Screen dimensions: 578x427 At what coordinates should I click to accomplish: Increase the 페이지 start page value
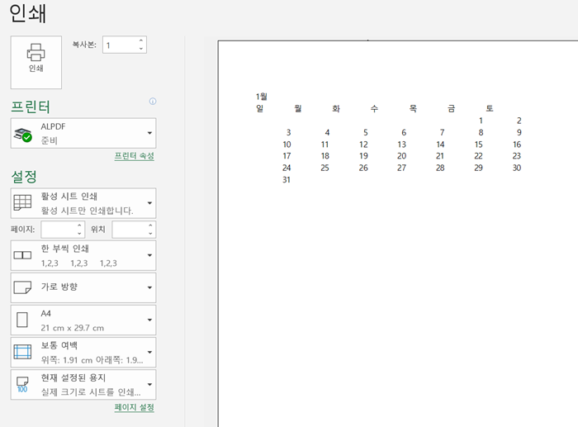79,225
